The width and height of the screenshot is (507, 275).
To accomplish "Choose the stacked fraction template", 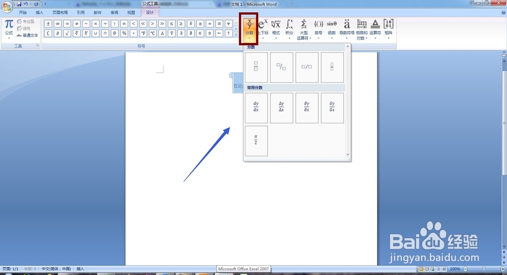I will 256,67.
